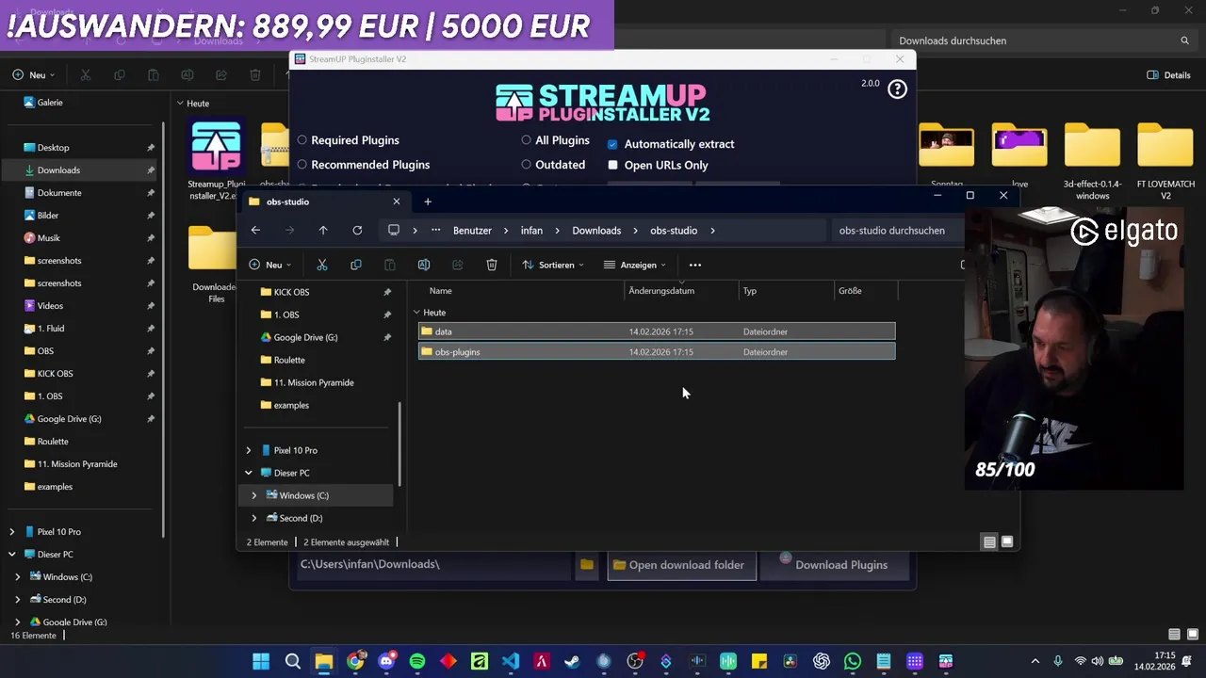Select the obs-plugins folder row
Viewport: 1206px width, 678px height.
(x=657, y=352)
